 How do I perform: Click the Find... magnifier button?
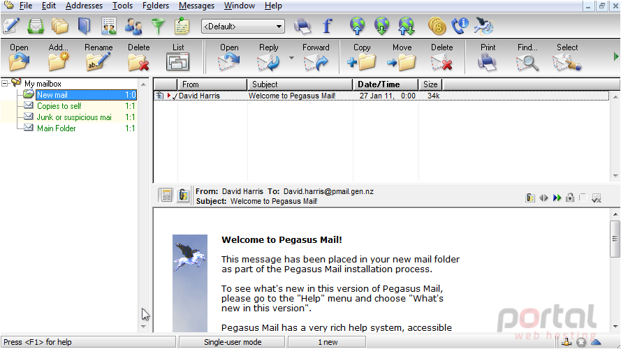point(527,57)
